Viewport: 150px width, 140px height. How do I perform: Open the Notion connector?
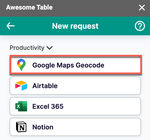click(x=75, y=127)
